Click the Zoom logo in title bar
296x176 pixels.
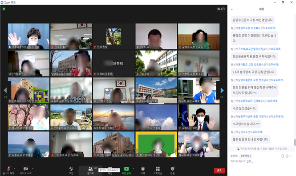coord(2,2)
